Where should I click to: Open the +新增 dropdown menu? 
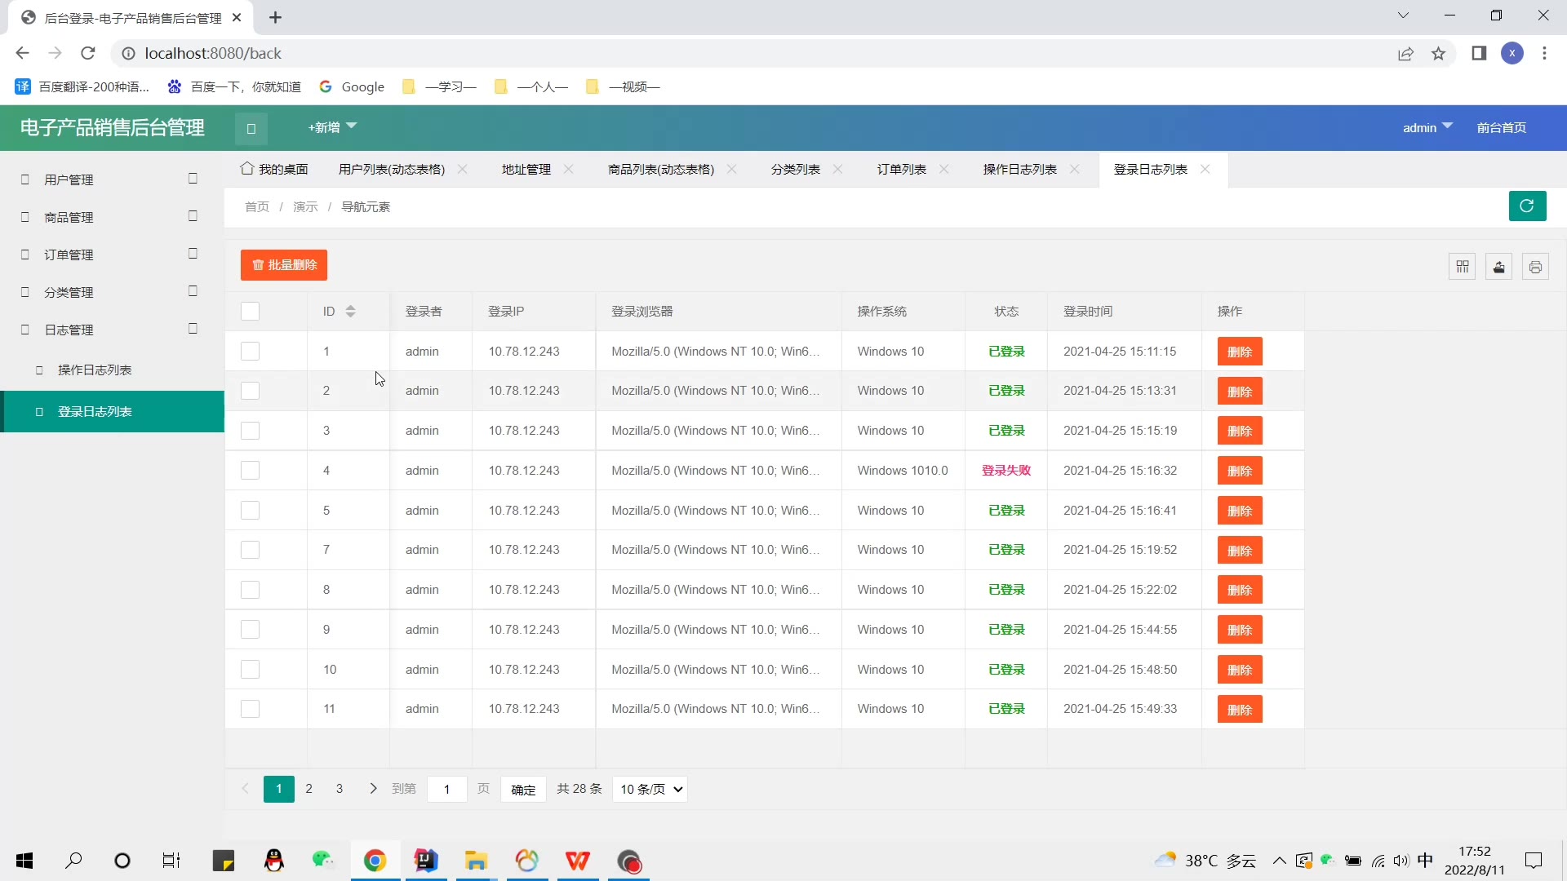coord(332,127)
